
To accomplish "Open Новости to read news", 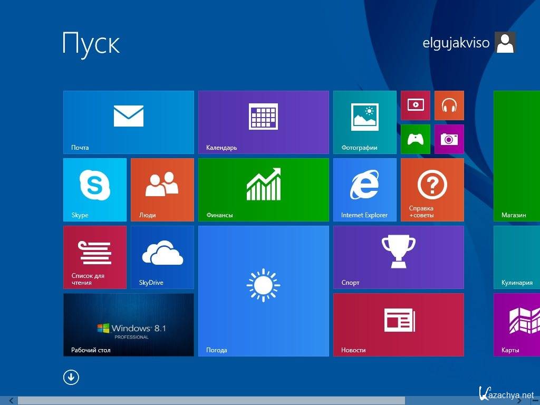I will [x=398, y=324].
